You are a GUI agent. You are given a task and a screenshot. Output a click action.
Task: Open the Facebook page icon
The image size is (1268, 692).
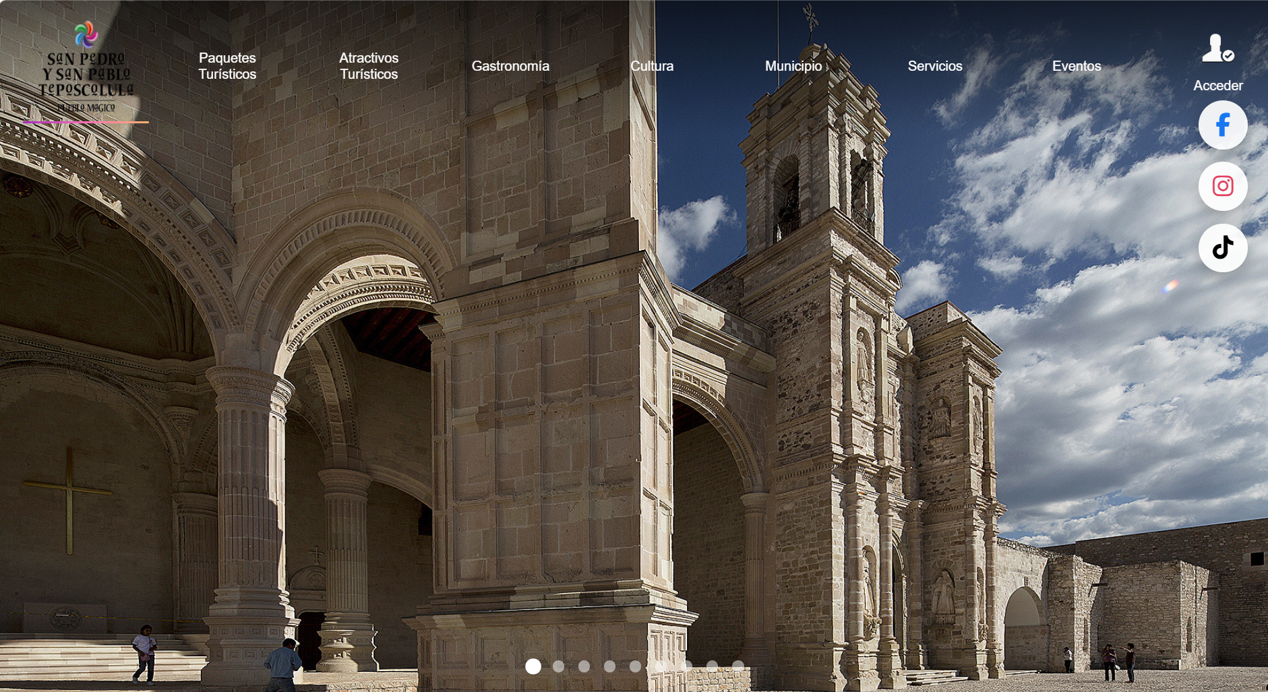pyautogui.click(x=1223, y=125)
